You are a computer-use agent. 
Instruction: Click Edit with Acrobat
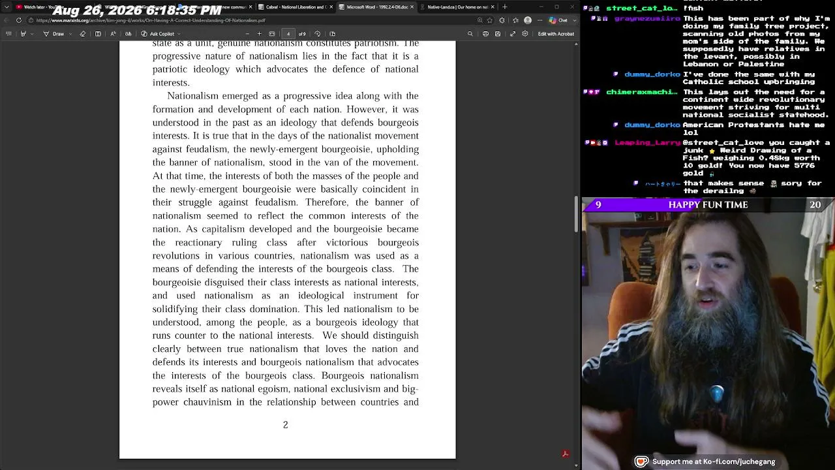[x=556, y=34]
